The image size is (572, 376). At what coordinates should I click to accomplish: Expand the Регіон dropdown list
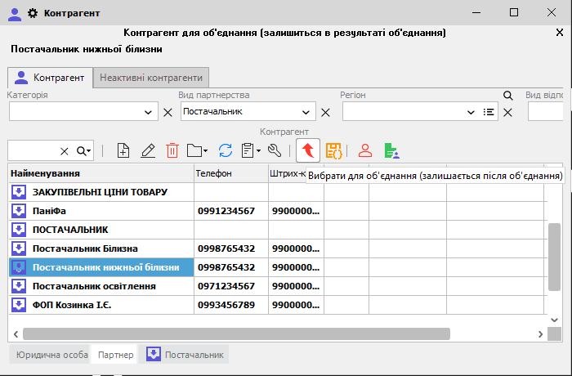point(471,112)
